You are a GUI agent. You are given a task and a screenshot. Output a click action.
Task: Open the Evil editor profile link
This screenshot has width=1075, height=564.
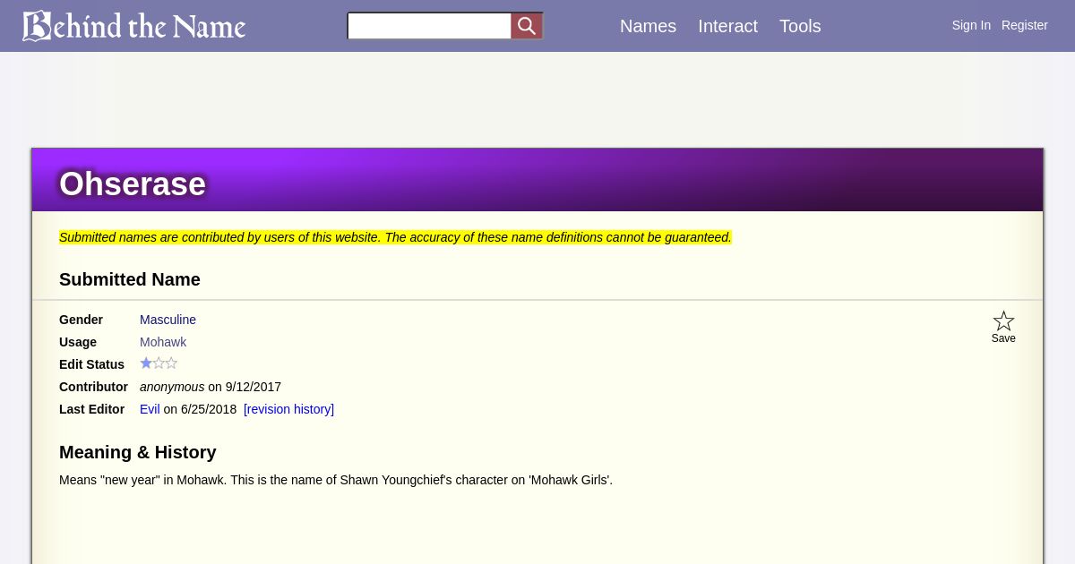coord(150,409)
